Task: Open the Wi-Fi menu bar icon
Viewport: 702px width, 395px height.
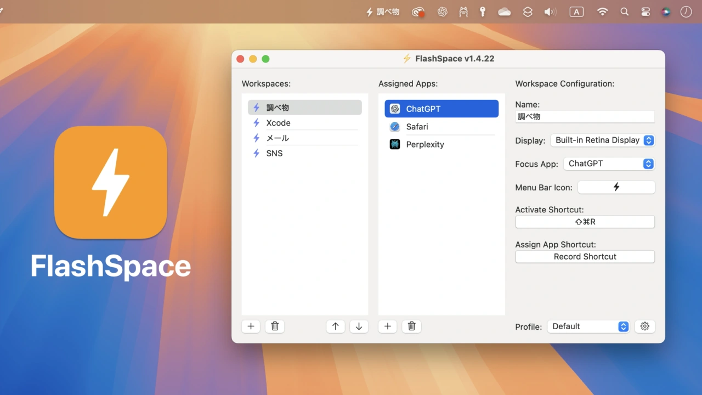Action: click(603, 12)
